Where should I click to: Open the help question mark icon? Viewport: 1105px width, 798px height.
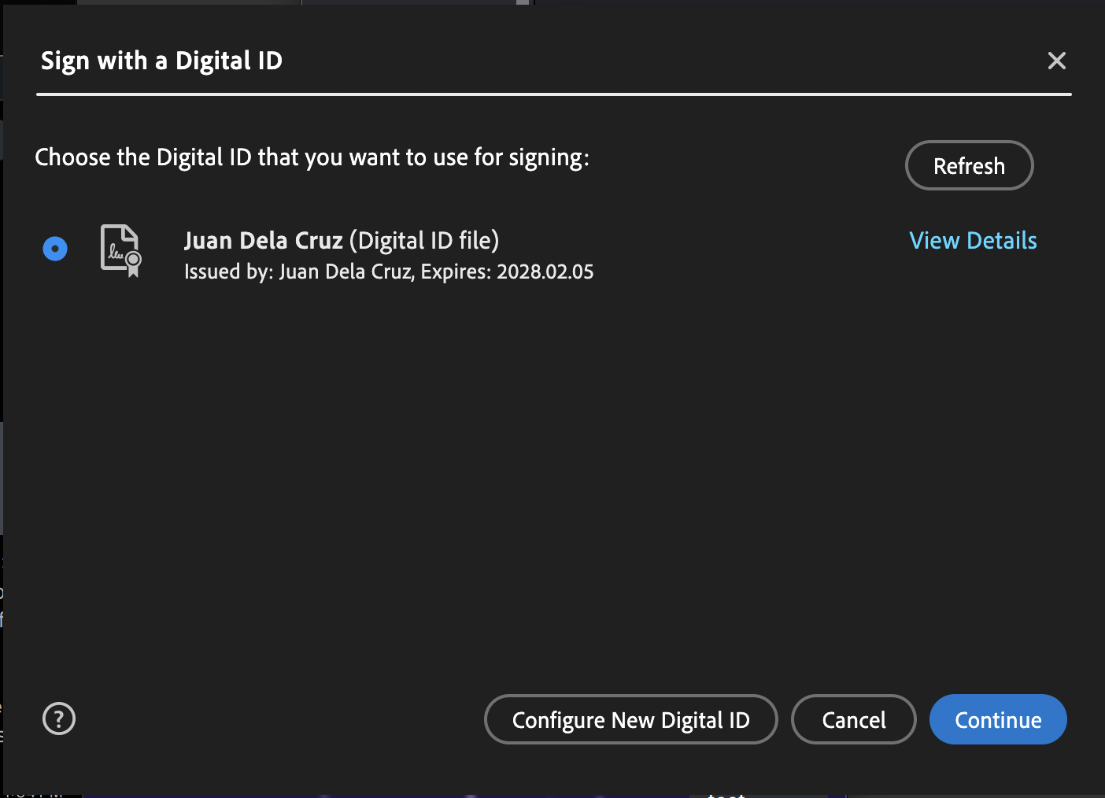coord(59,719)
